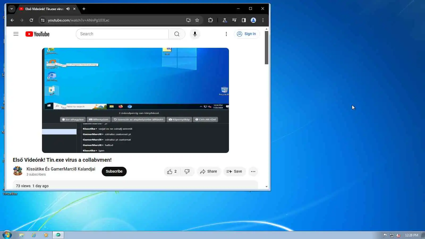Open the tab search dropdown arrow
Image resolution: width=425 pixels, height=239 pixels.
click(x=11, y=9)
